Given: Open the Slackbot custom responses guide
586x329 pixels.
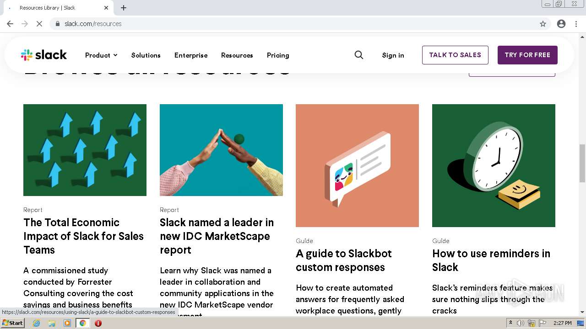Looking at the screenshot, I should [x=343, y=260].
